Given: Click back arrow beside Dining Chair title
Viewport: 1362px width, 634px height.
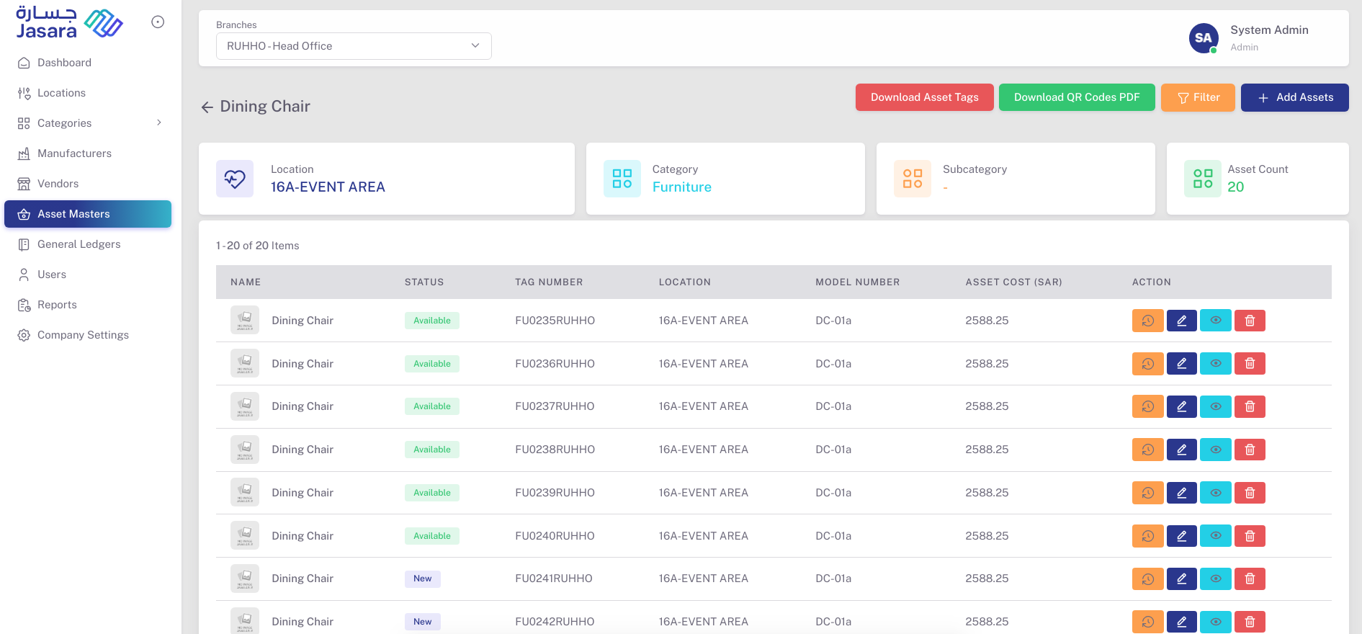Looking at the screenshot, I should (207, 107).
